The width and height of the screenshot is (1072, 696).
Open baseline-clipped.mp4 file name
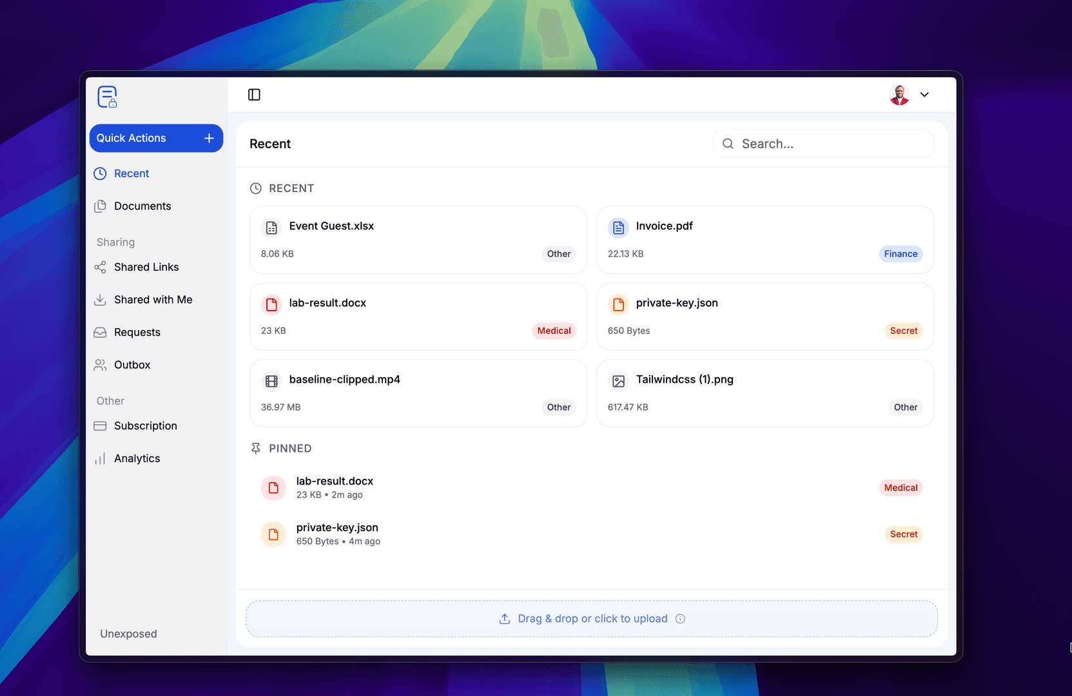(345, 380)
